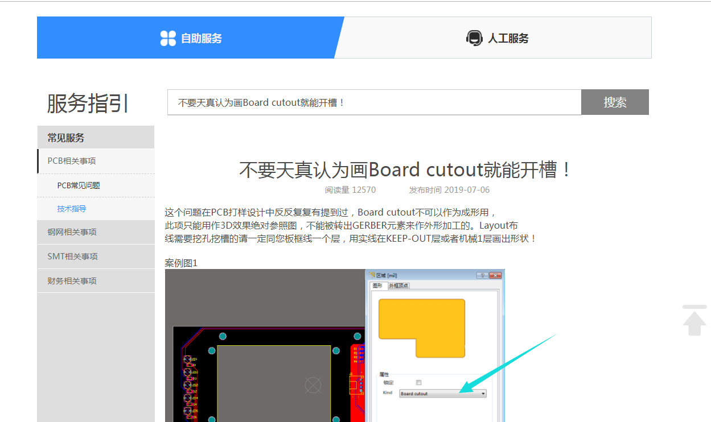Click the back-to-top arrow icon

coord(694,320)
